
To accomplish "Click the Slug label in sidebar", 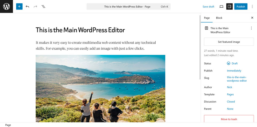I will pos(207,78).
